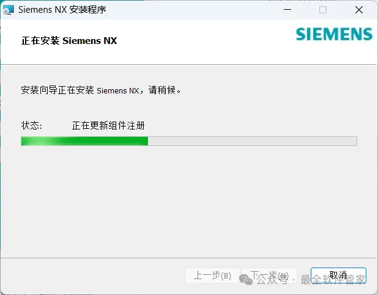Click the 公众号 watermark text
Screen dimensions: 378x295
[272, 279]
